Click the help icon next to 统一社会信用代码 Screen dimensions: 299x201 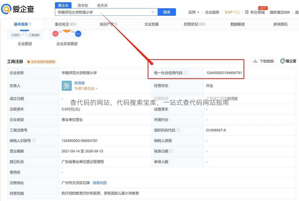tap(185, 73)
